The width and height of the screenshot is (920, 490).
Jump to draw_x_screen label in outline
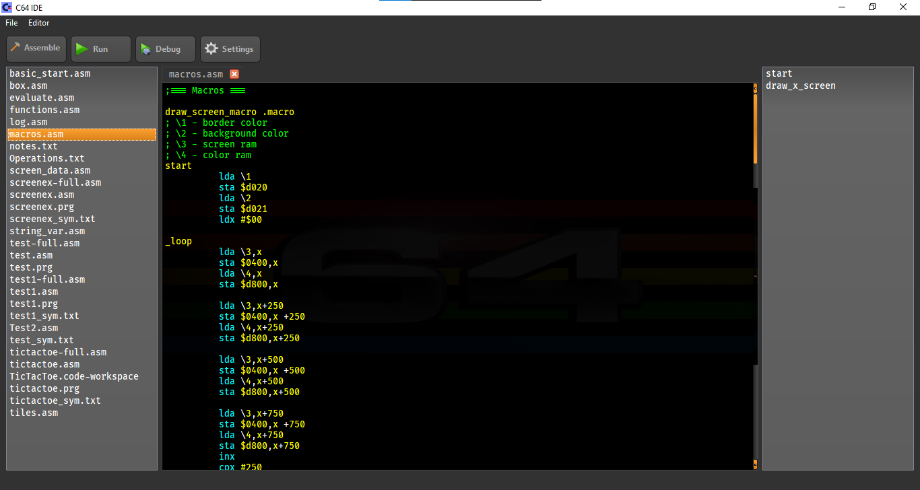point(801,85)
